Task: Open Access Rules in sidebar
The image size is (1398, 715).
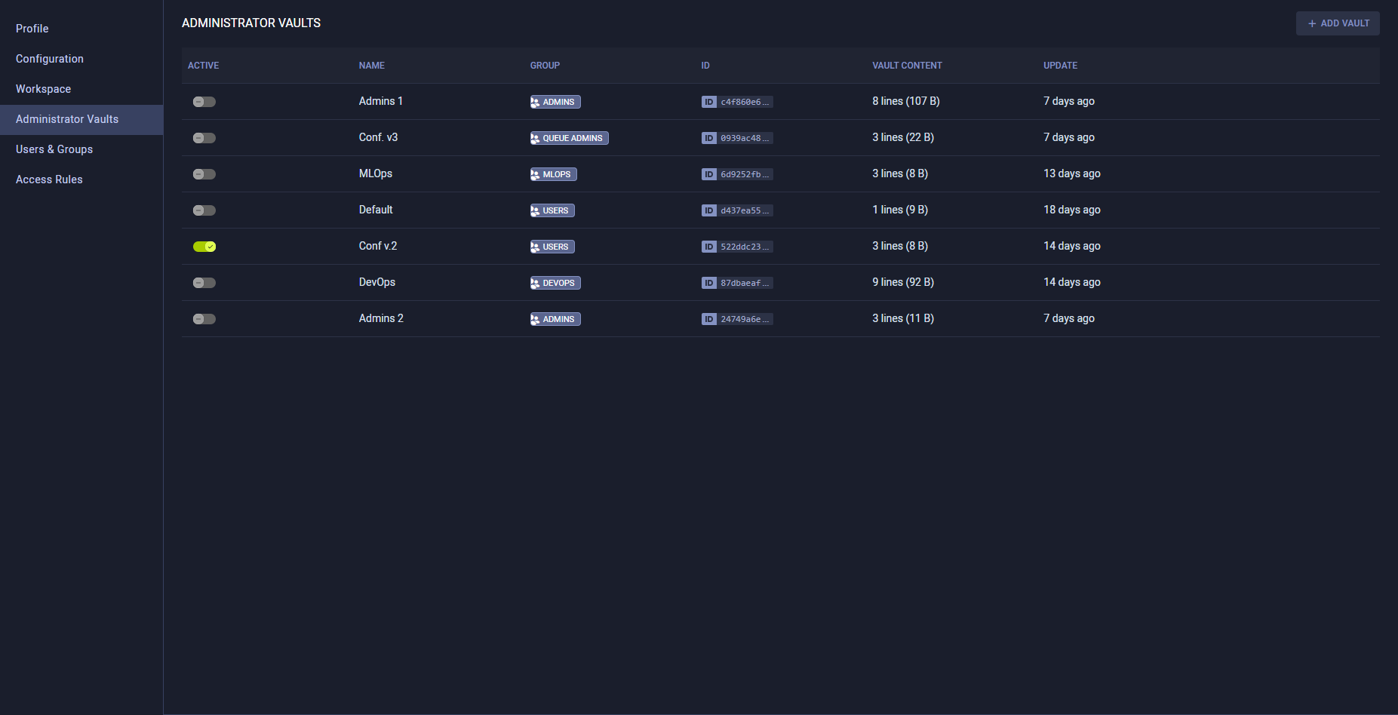Action: point(49,180)
